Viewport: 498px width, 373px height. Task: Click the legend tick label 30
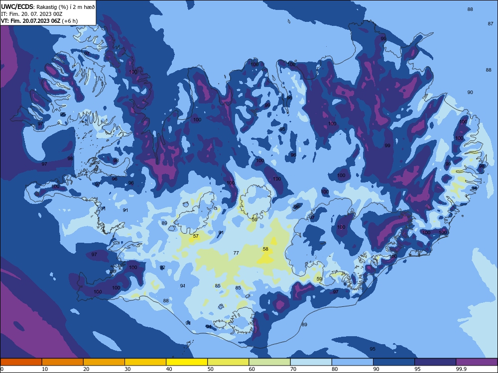click(127, 369)
